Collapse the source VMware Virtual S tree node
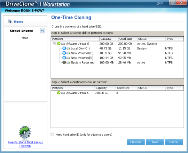 [54, 44]
